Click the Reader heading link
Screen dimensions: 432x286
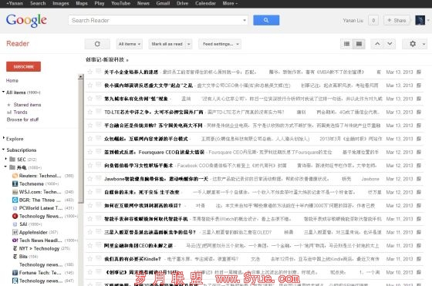coord(18,43)
